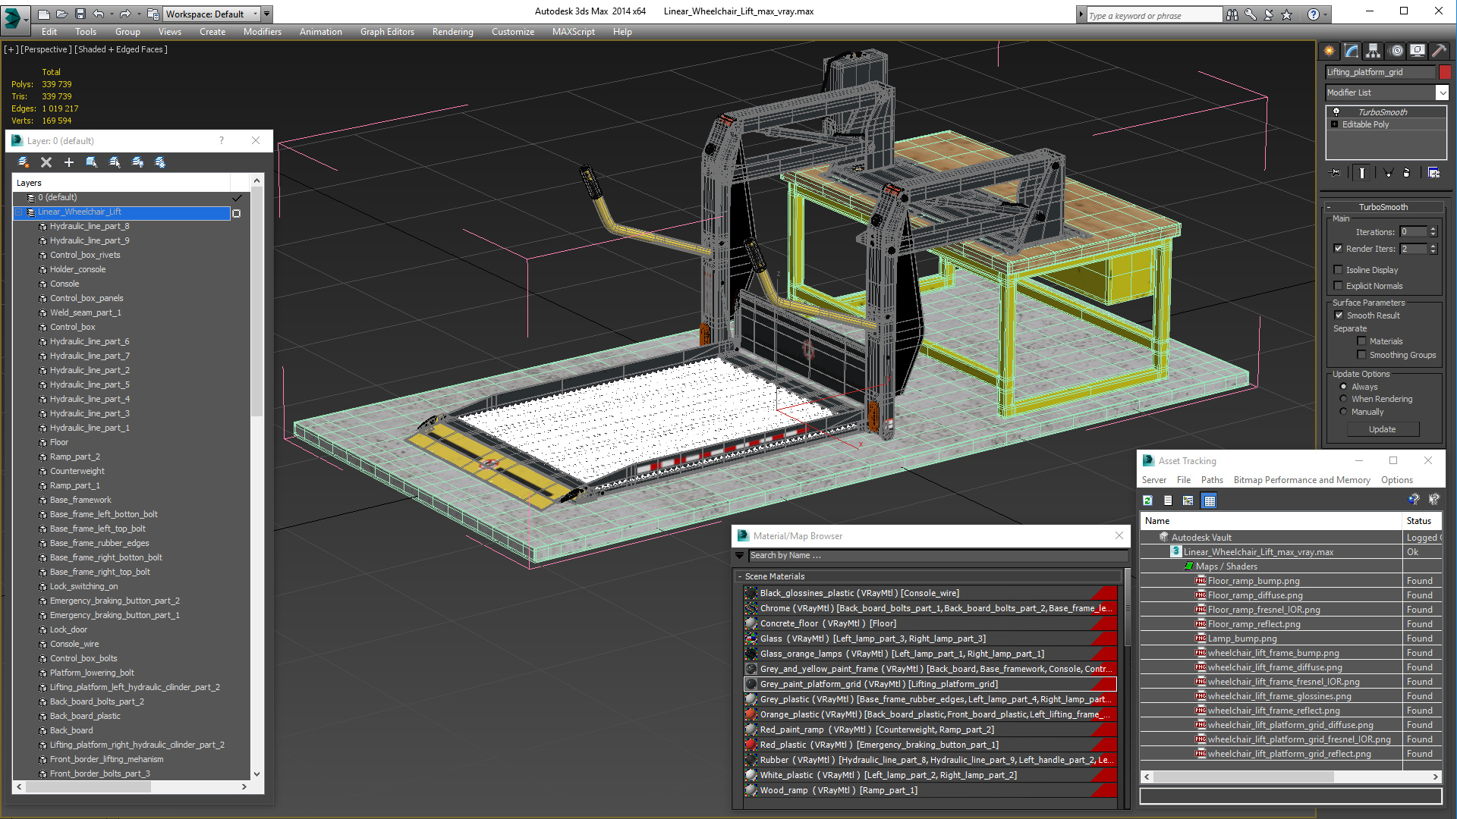Enable Separate by Smoothing Groups checkbox

click(1361, 355)
